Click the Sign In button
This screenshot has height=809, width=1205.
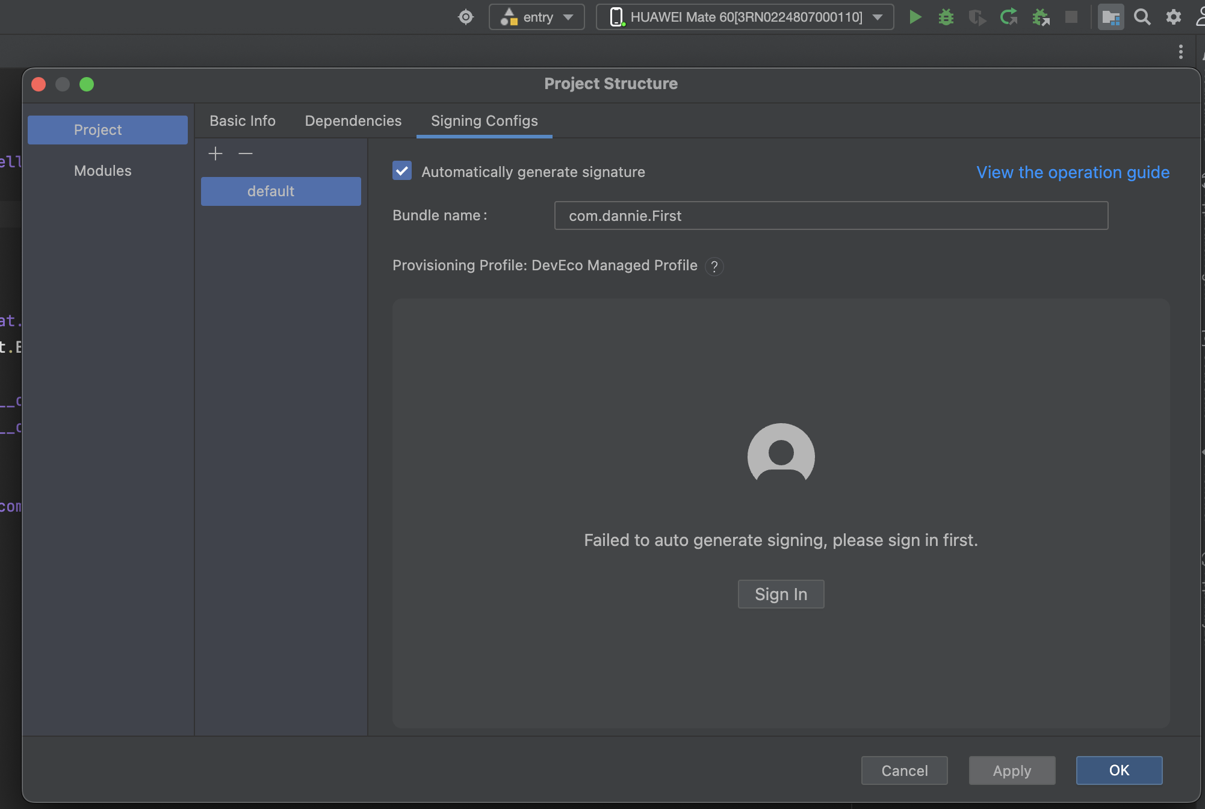(x=781, y=594)
